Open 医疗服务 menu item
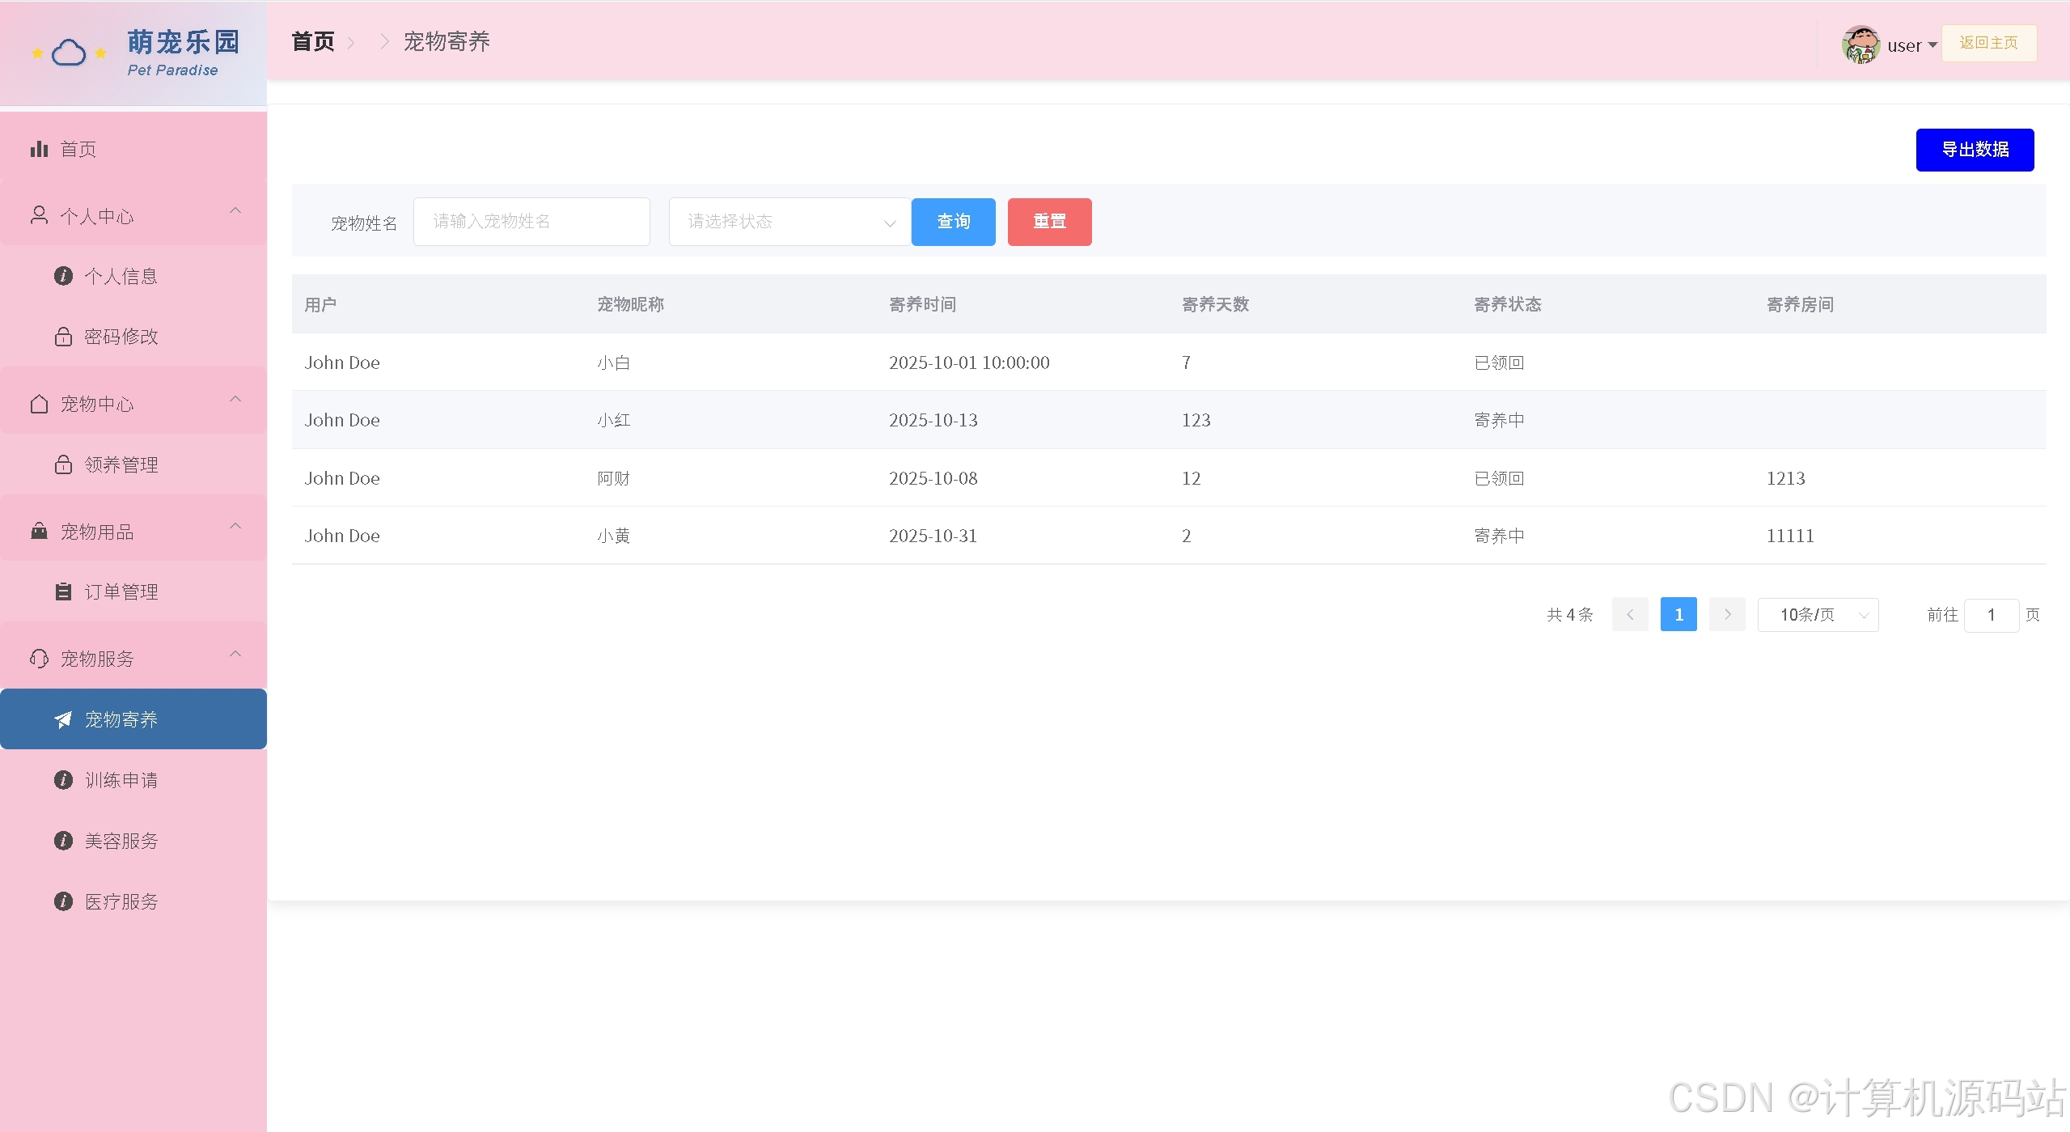Screen dimensions: 2070x1132 (133, 901)
